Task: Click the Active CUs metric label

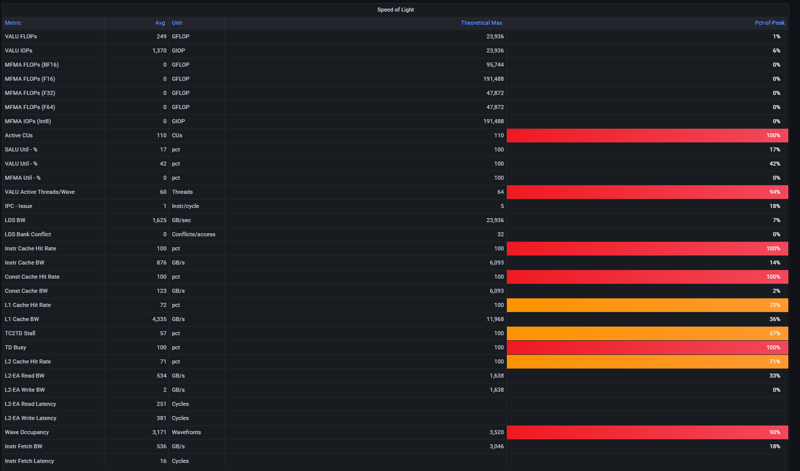Action: point(19,135)
